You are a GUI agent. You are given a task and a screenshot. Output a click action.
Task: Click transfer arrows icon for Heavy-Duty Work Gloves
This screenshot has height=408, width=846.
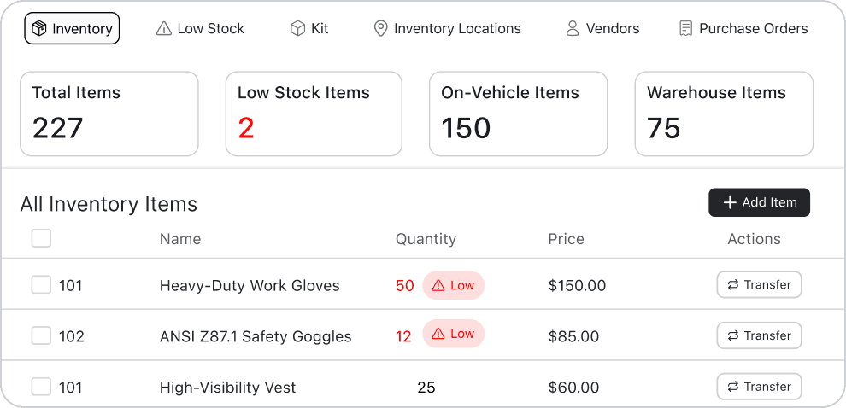(733, 285)
